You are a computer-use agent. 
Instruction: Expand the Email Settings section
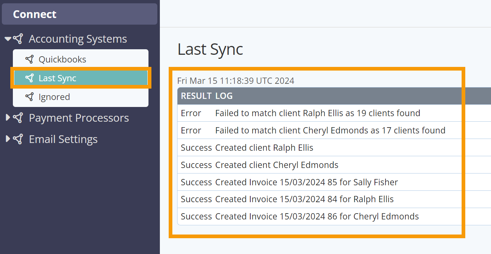coord(8,139)
